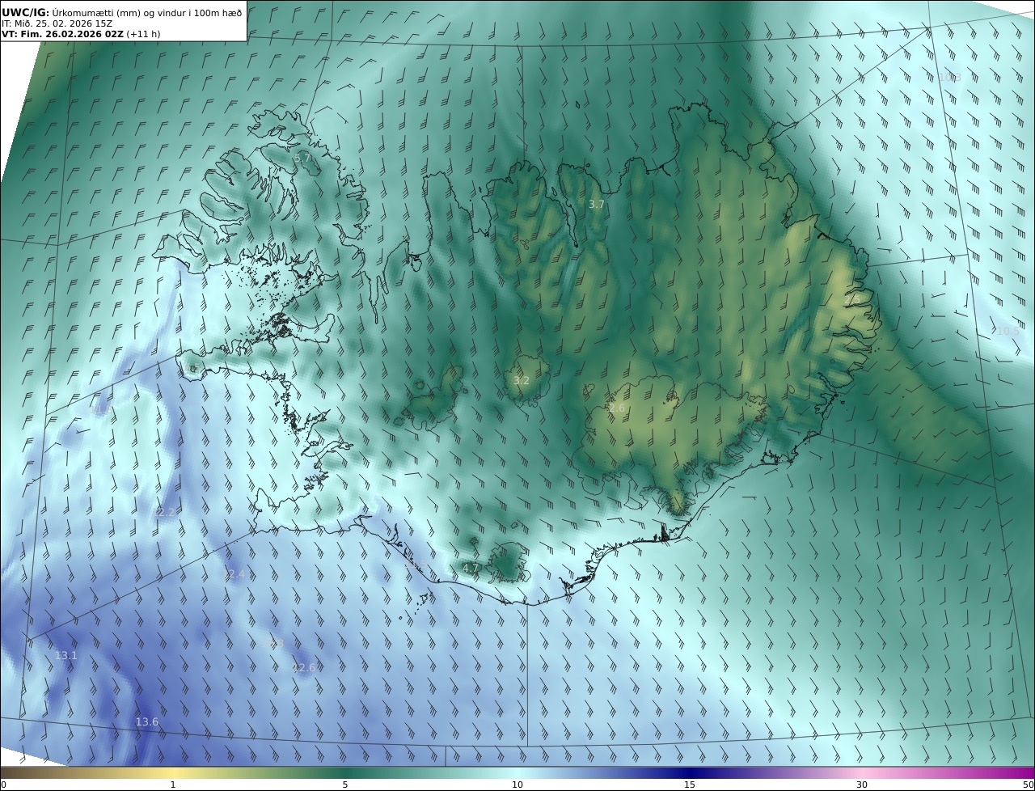Click the '10.5' value label on the map
This screenshot has height=791, width=1035.
point(1008,331)
